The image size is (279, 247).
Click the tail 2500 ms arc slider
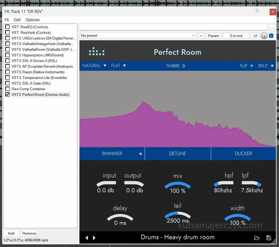(x=178, y=215)
